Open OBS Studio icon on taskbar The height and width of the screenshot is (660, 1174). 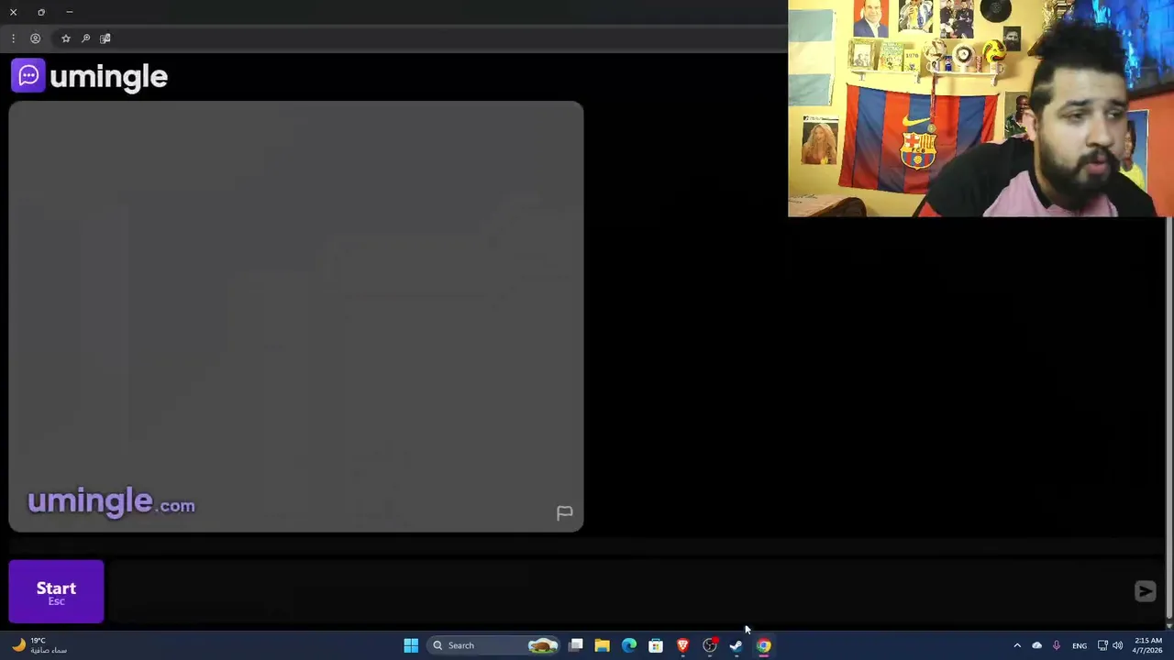[710, 645]
